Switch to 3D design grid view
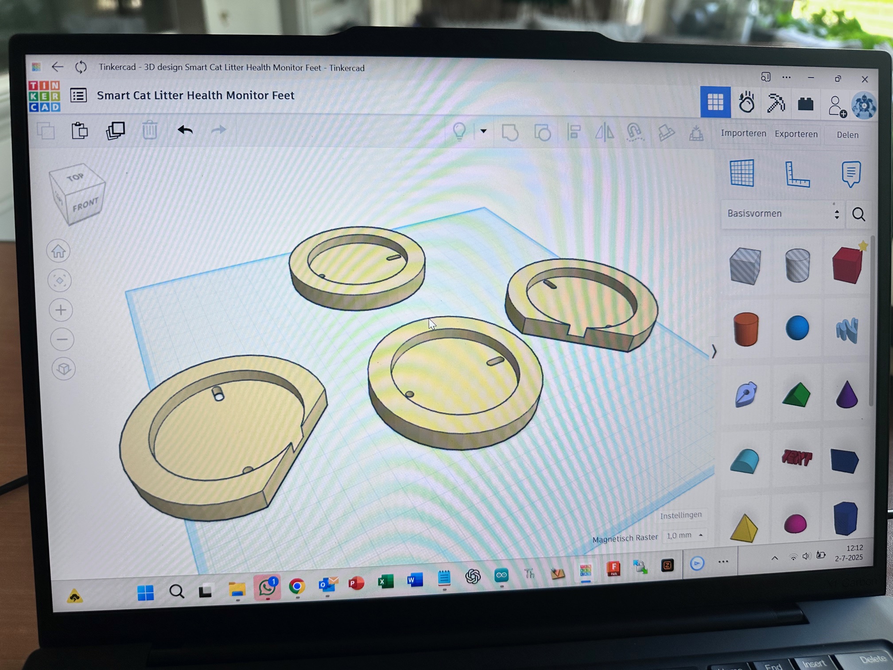This screenshot has height=670, width=893. (715, 102)
